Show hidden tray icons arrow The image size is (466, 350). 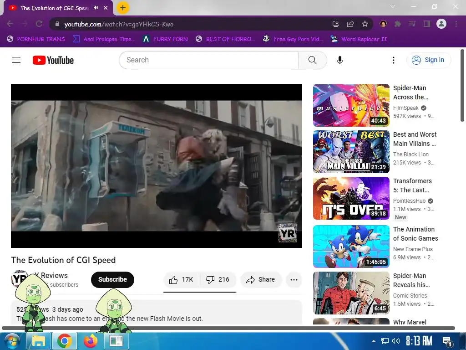374,341
